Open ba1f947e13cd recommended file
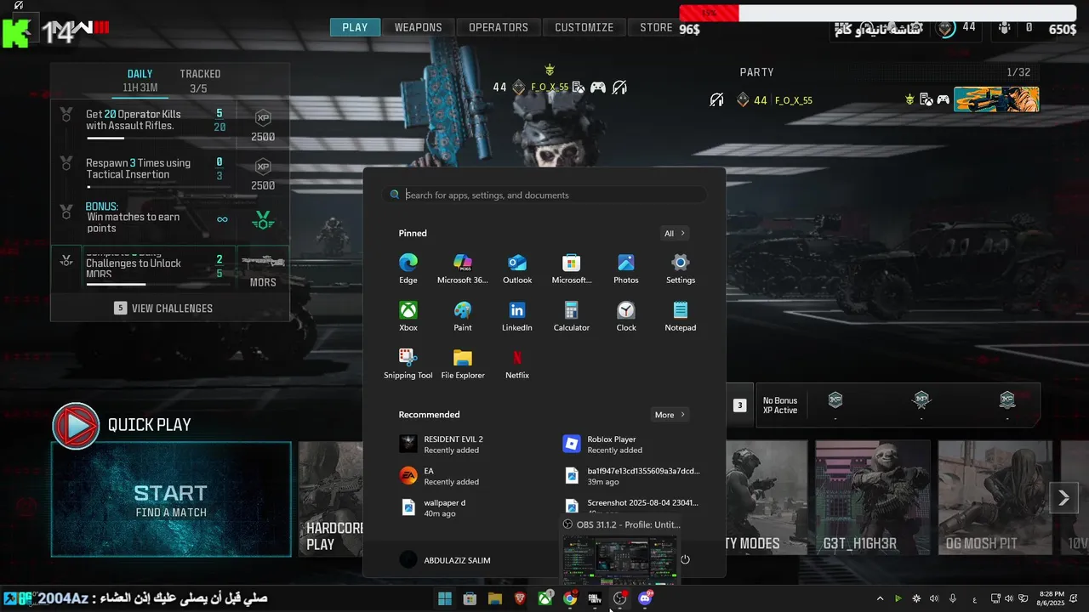Screen dimensions: 1089x612 point(633,475)
